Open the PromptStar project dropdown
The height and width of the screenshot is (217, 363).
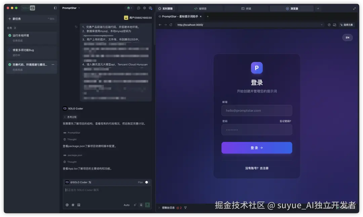click(71, 8)
